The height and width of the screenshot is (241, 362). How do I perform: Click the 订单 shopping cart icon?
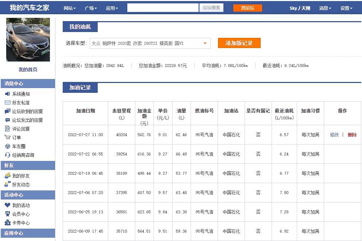(7, 137)
